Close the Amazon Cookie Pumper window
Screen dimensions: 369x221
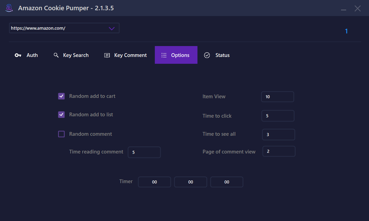click(358, 9)
